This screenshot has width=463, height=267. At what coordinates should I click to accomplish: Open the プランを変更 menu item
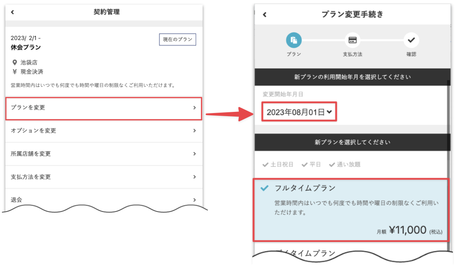tap(103, 108)
